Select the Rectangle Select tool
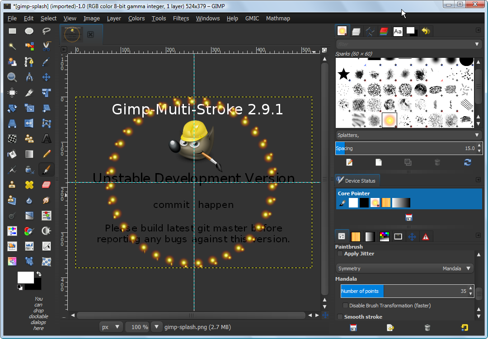Screen dimensions: 488x339 (x=12, y=31)
